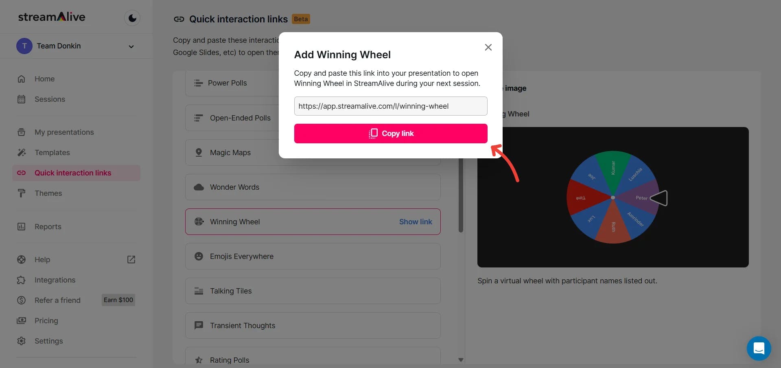The image size is (781, 368).
Task: Click the Winning Wheel preview image
Action: tap(613, 197)
